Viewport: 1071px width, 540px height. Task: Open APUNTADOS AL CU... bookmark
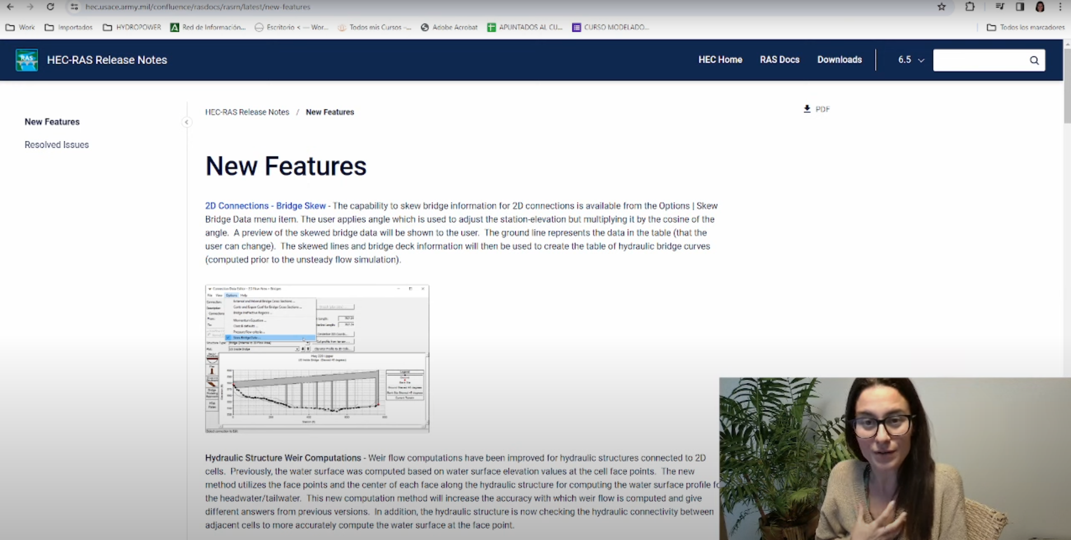525,27
